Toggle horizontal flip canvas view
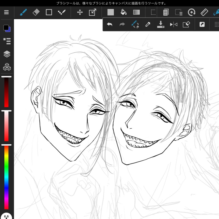This screenshot has height=219, width=219. [174, 25]
